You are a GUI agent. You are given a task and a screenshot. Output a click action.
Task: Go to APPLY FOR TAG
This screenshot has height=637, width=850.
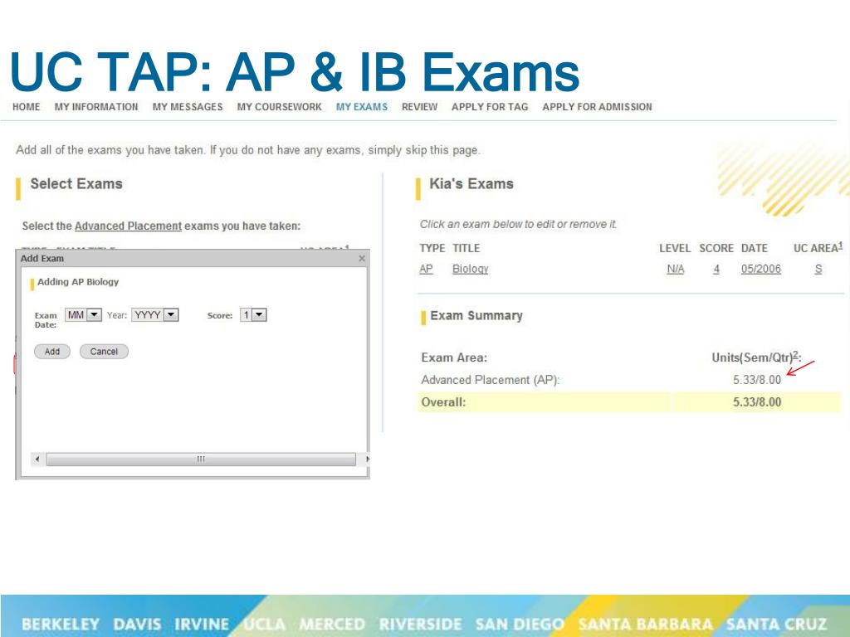(x=490, y=107)
